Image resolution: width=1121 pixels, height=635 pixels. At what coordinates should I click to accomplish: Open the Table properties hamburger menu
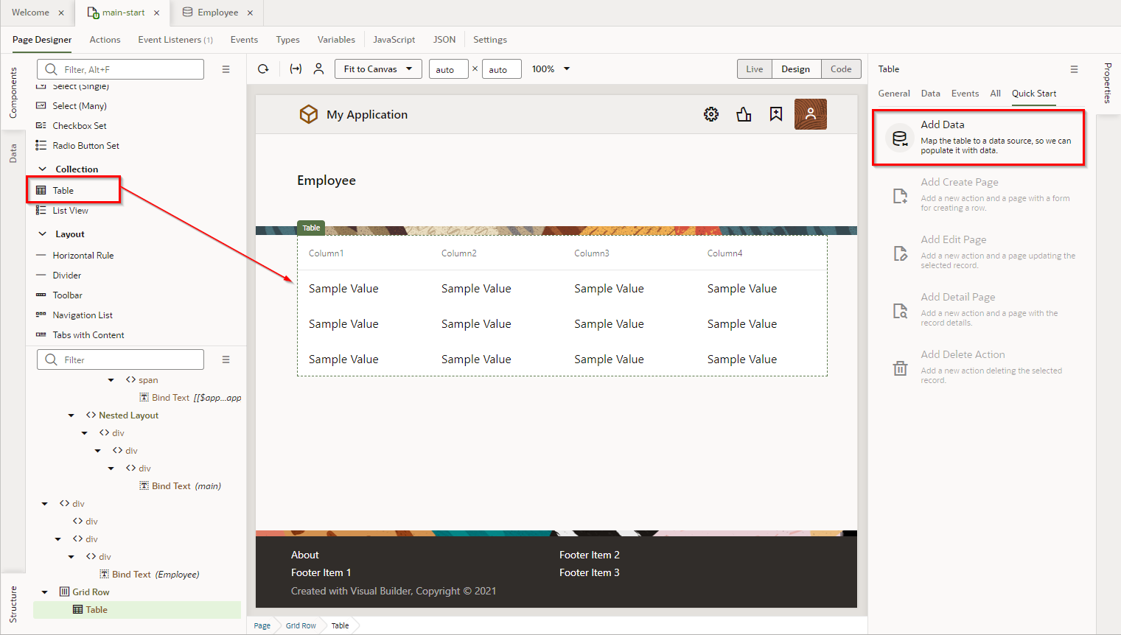1074,69
